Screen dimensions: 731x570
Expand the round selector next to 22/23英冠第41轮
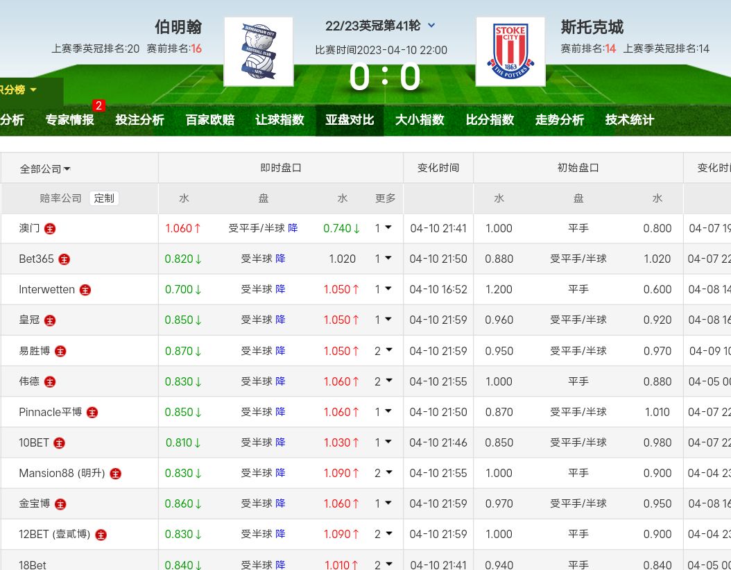tap(431, 26)
